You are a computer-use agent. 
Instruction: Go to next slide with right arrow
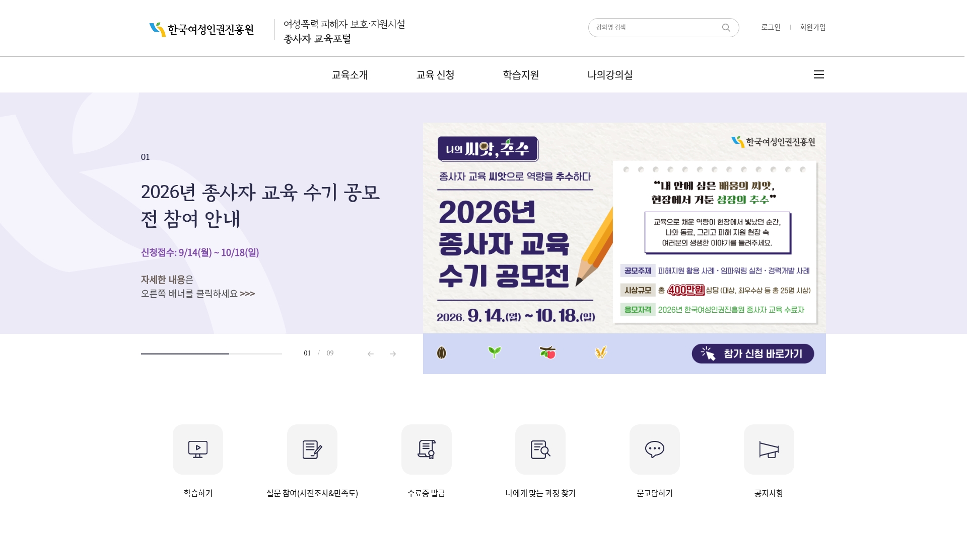[393, 354]
